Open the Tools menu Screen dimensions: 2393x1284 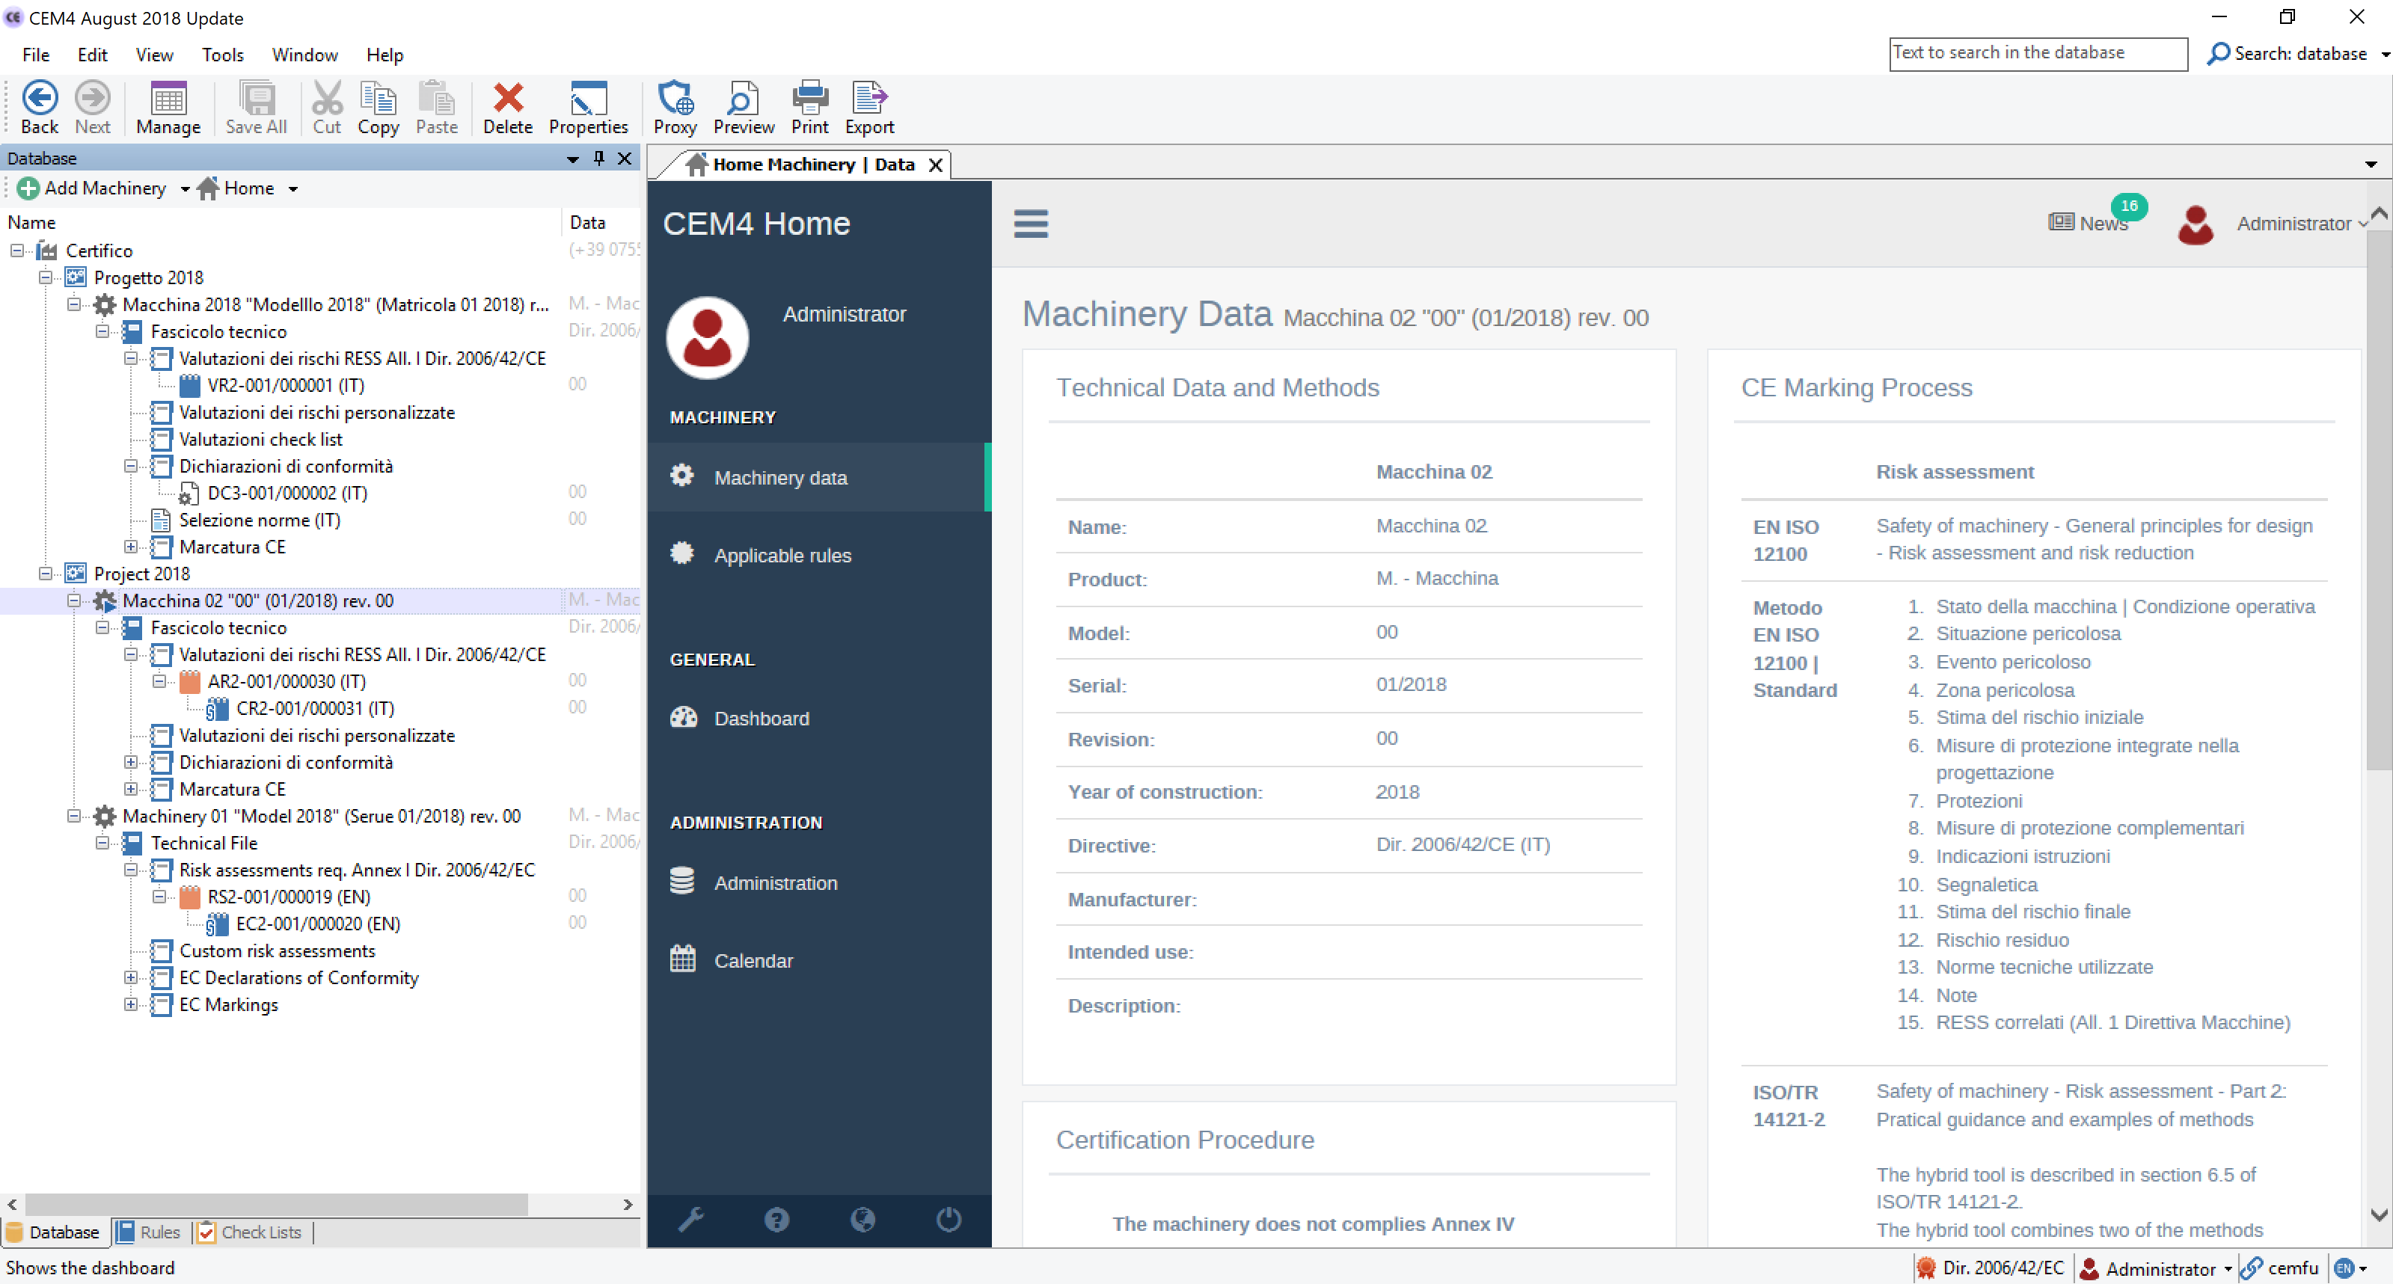coord(222,55)
